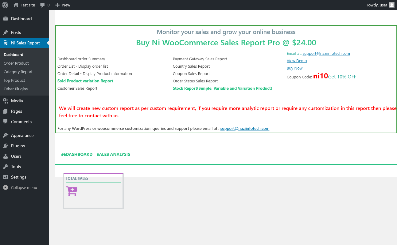This screenshot has width=397, height=245.
Task: Go to the Plugins menu
Action: point(25,146)
